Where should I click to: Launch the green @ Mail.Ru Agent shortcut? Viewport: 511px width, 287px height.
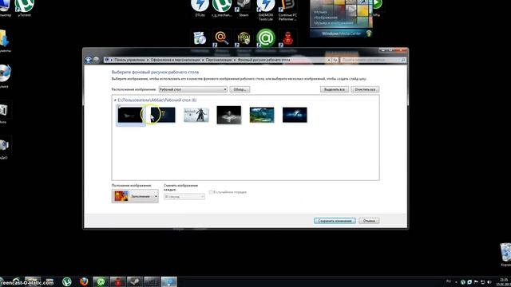point(266,38)
